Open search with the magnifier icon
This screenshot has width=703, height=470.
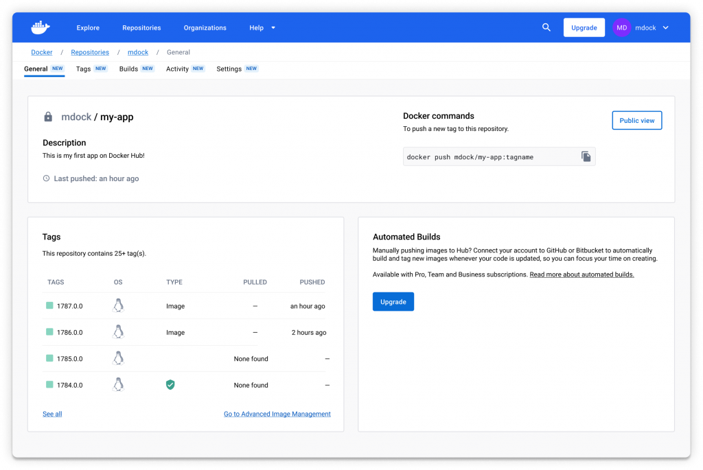coord(546,27)
